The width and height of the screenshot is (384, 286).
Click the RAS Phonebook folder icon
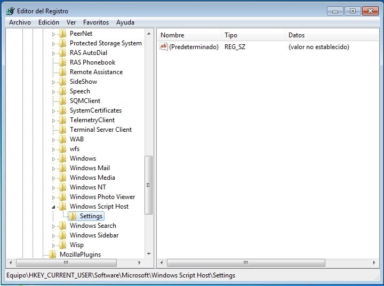pos(63,62)
